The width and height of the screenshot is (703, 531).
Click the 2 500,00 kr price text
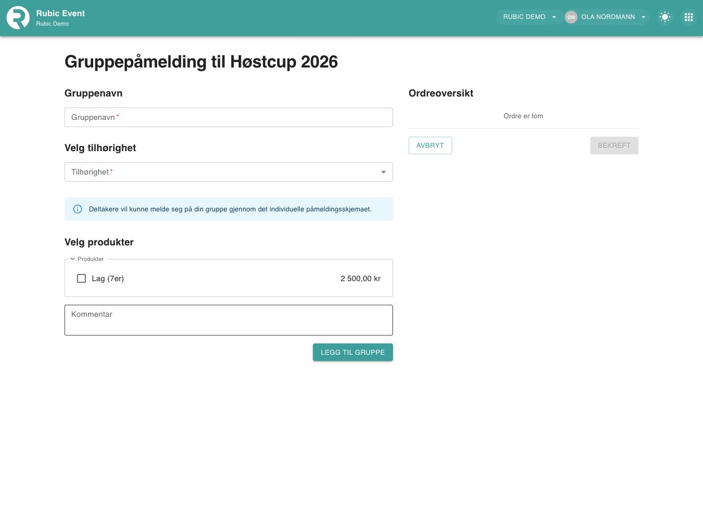click(361, 278)
